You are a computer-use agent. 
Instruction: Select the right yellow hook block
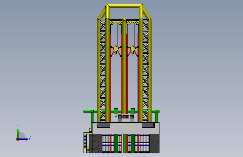click(133, 50)
